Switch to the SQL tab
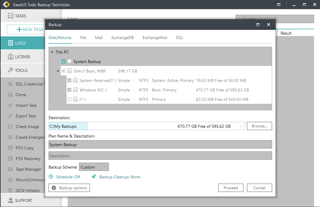 [x=180, y=38]
